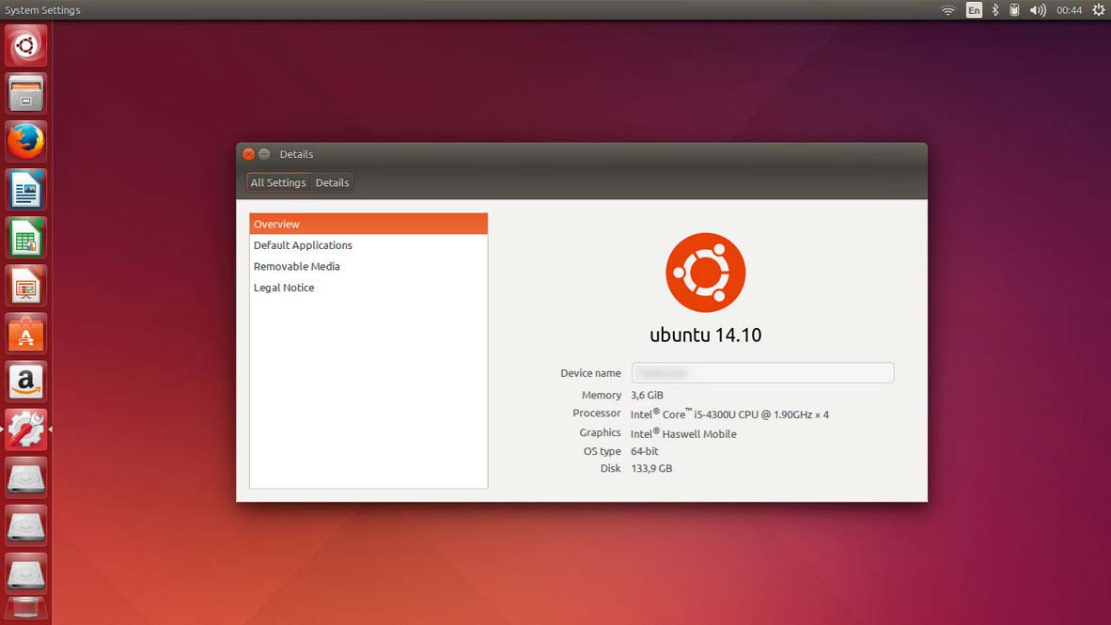Close the Details window
This screenshot has width=1111, height=625.
249,154
